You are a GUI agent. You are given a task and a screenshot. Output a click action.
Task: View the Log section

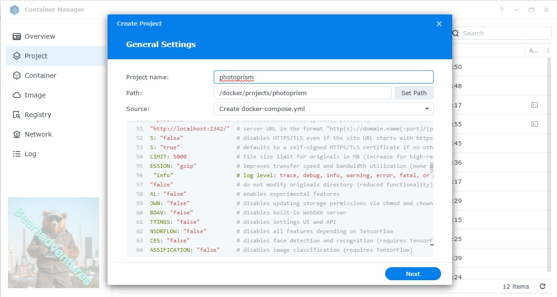pyautogui.click(x=30, y=154)
